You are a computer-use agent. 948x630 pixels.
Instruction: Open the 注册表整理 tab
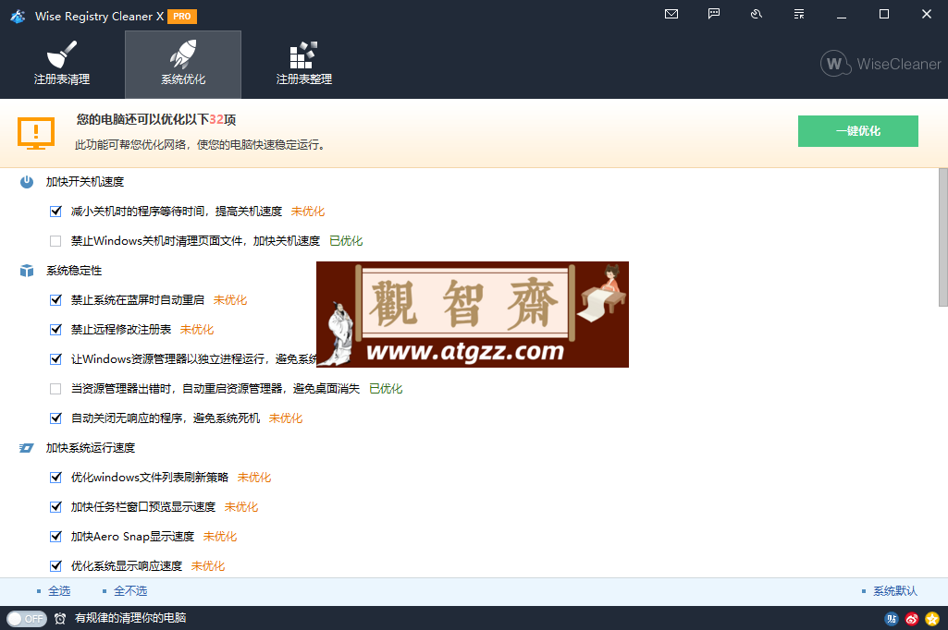tap(303, 64)
